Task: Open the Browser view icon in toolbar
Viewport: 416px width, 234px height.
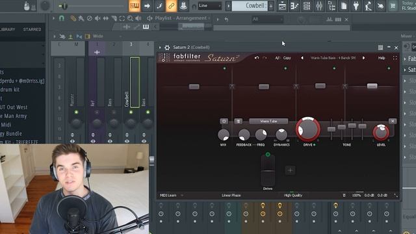Action: (331, 6)
